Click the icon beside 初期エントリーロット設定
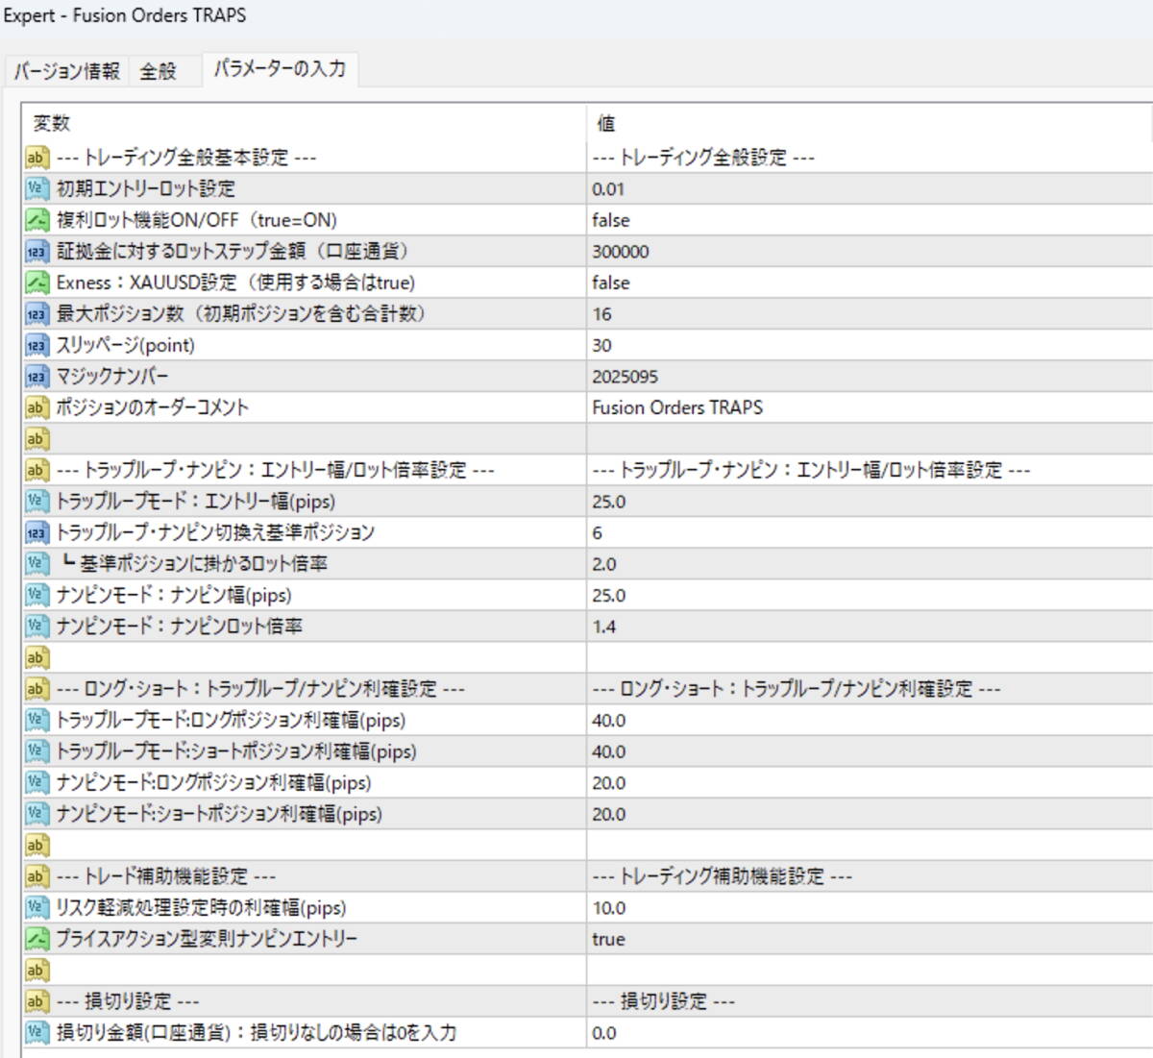The width and height of the screenshot is (1153, 1058). point(37,188)
